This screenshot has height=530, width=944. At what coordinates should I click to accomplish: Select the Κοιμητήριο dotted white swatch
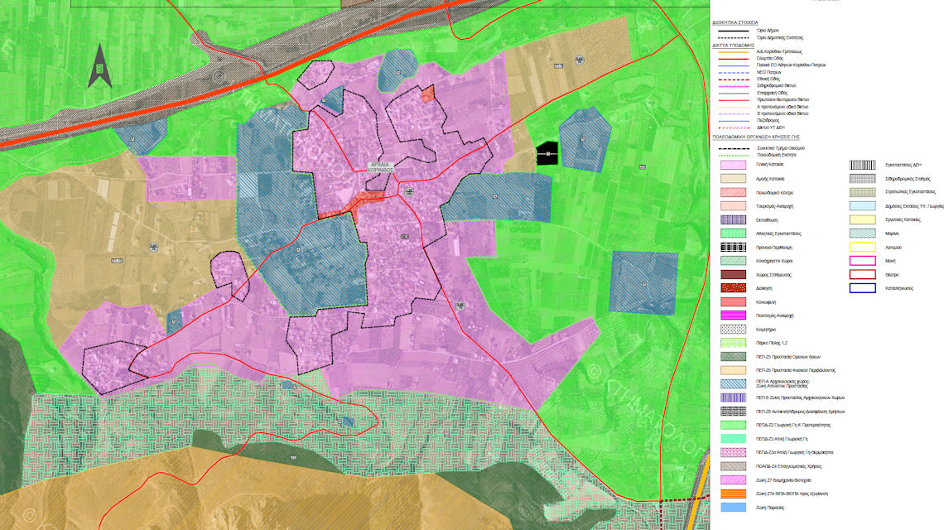tap(734, 330)
